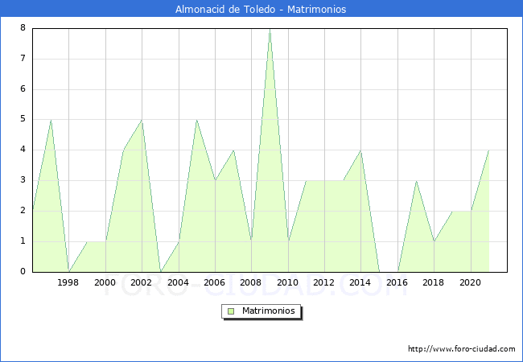Click the y-axis value 8
523x362 pixels.
point(23,27)
